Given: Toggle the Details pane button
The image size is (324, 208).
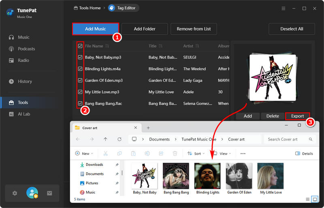Looking at the screenshot, I should [304, 153].
